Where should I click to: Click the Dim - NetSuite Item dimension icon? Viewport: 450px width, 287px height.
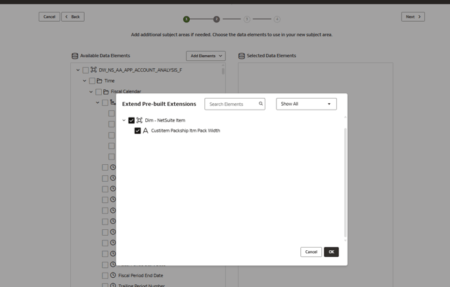tap(139, 120)
